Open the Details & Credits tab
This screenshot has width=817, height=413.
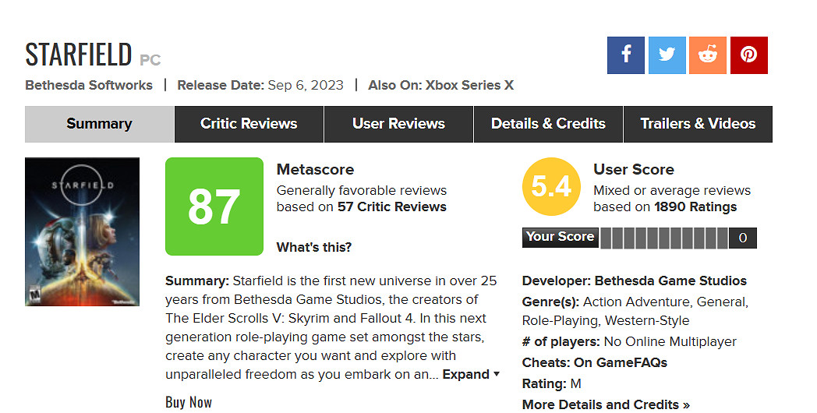548,124
